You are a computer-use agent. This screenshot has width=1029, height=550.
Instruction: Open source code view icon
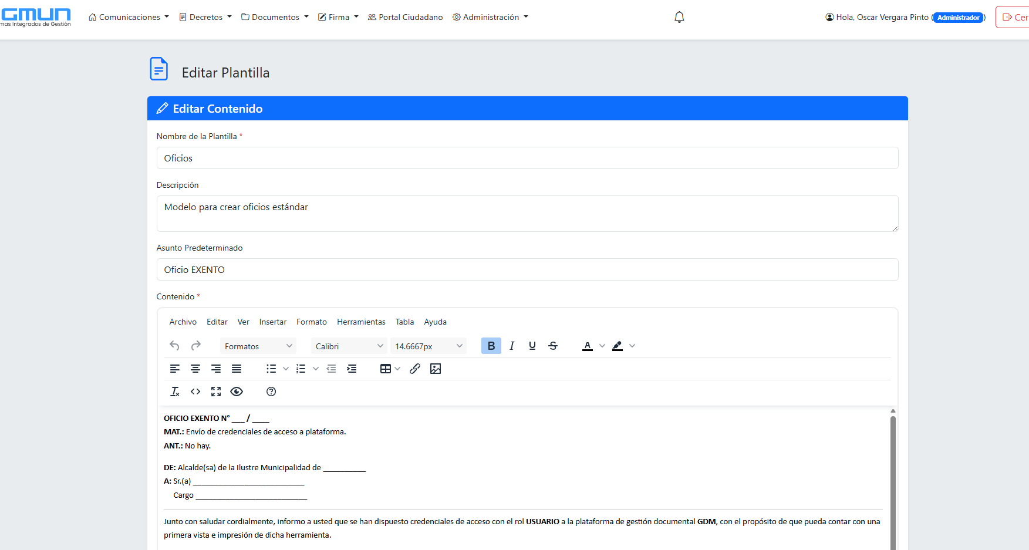coord(195,392)
